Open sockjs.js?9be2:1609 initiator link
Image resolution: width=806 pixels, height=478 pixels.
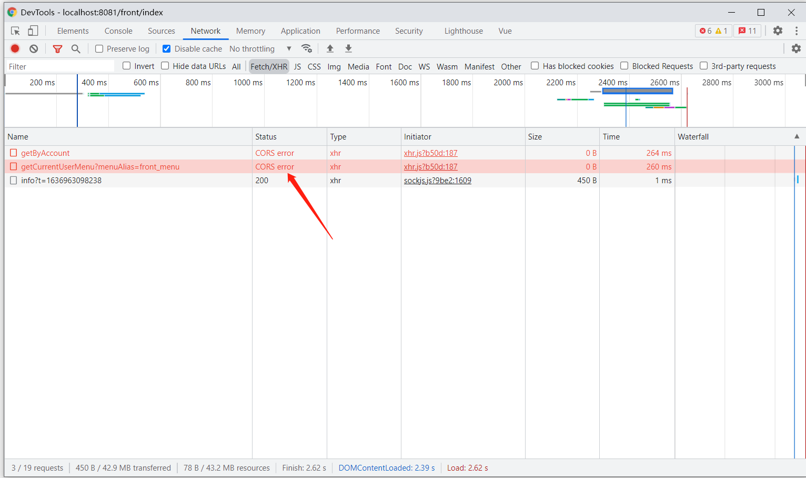[x=437, y=181]
